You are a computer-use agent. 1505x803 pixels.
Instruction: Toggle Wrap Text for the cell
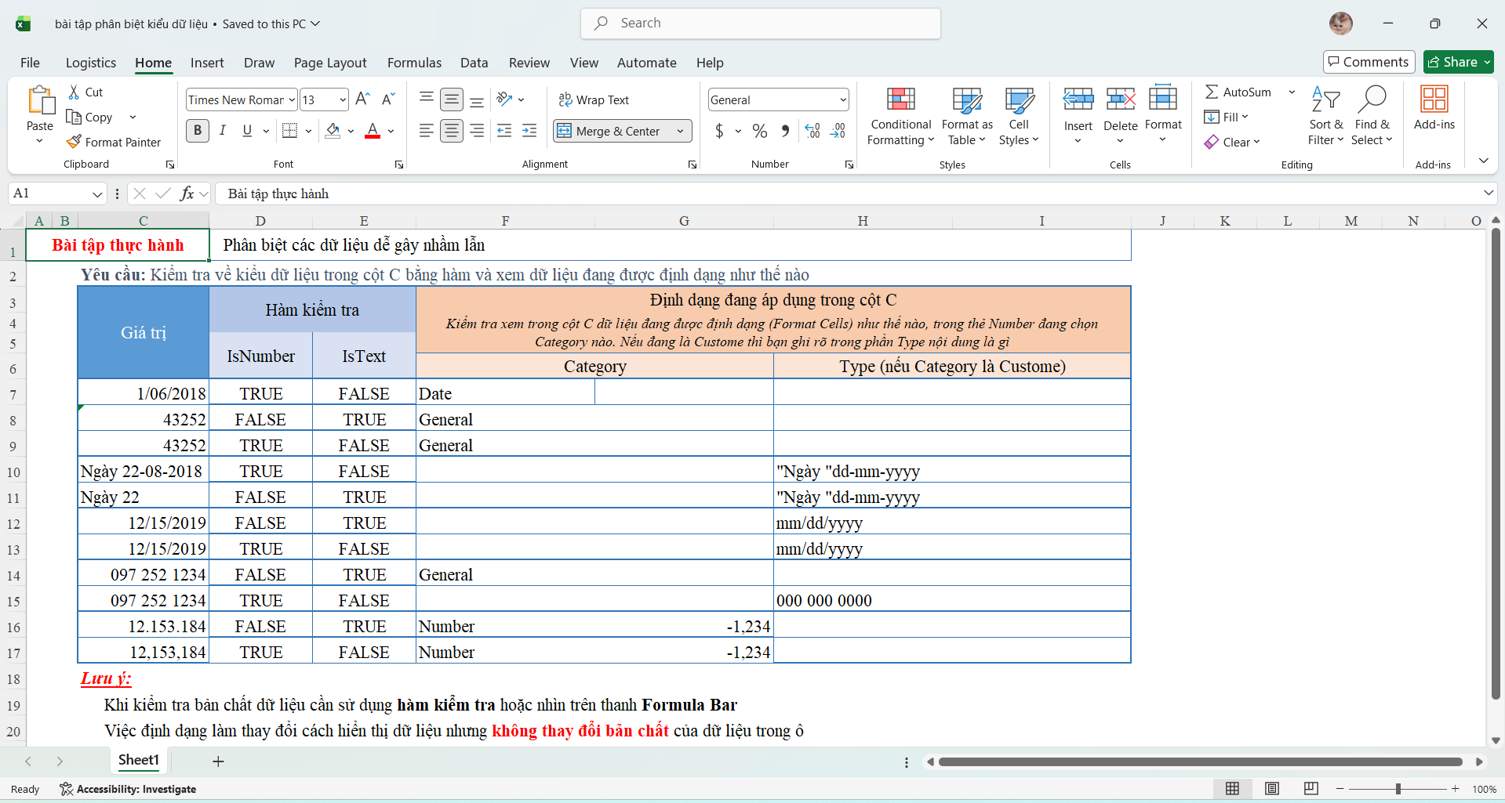click(594, 100)
